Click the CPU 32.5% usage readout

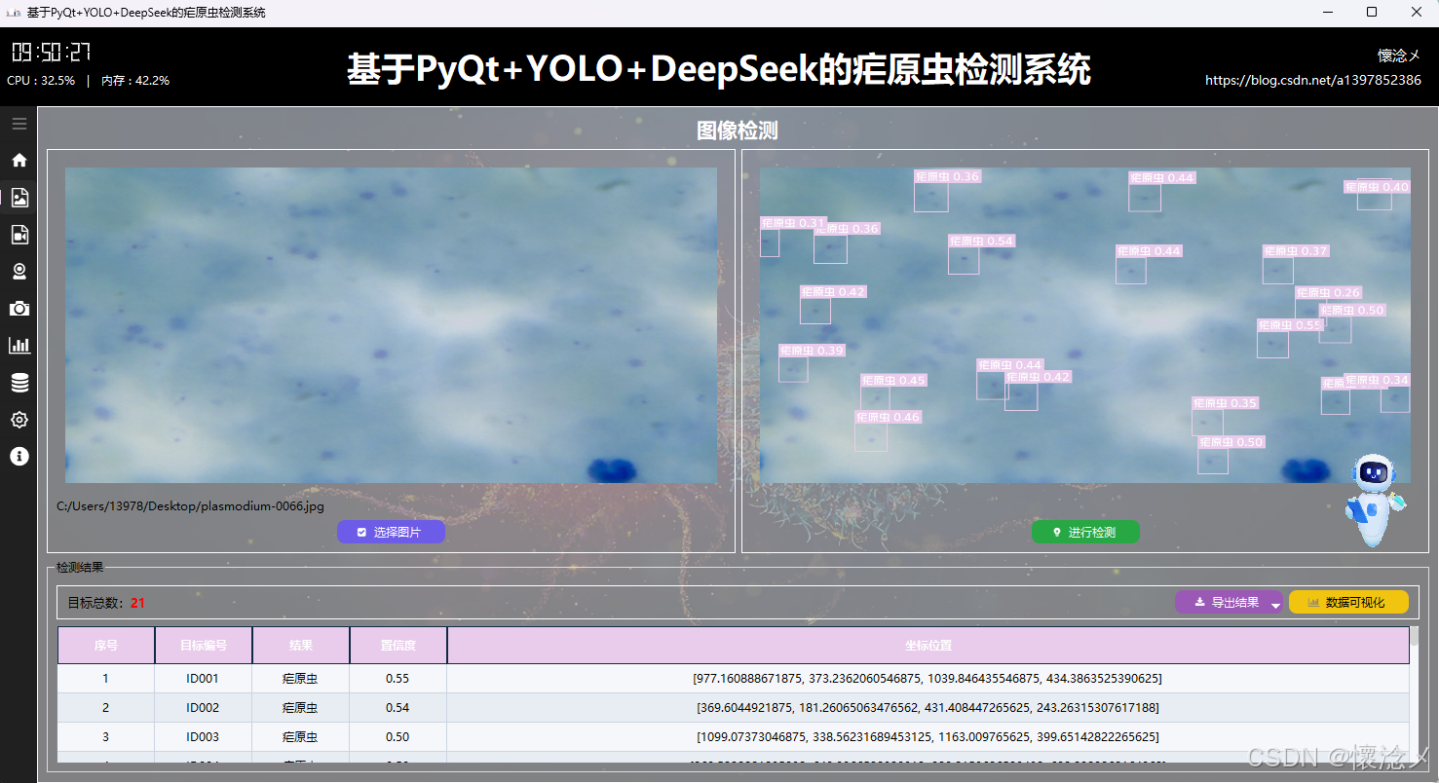[x=41, y=81]
